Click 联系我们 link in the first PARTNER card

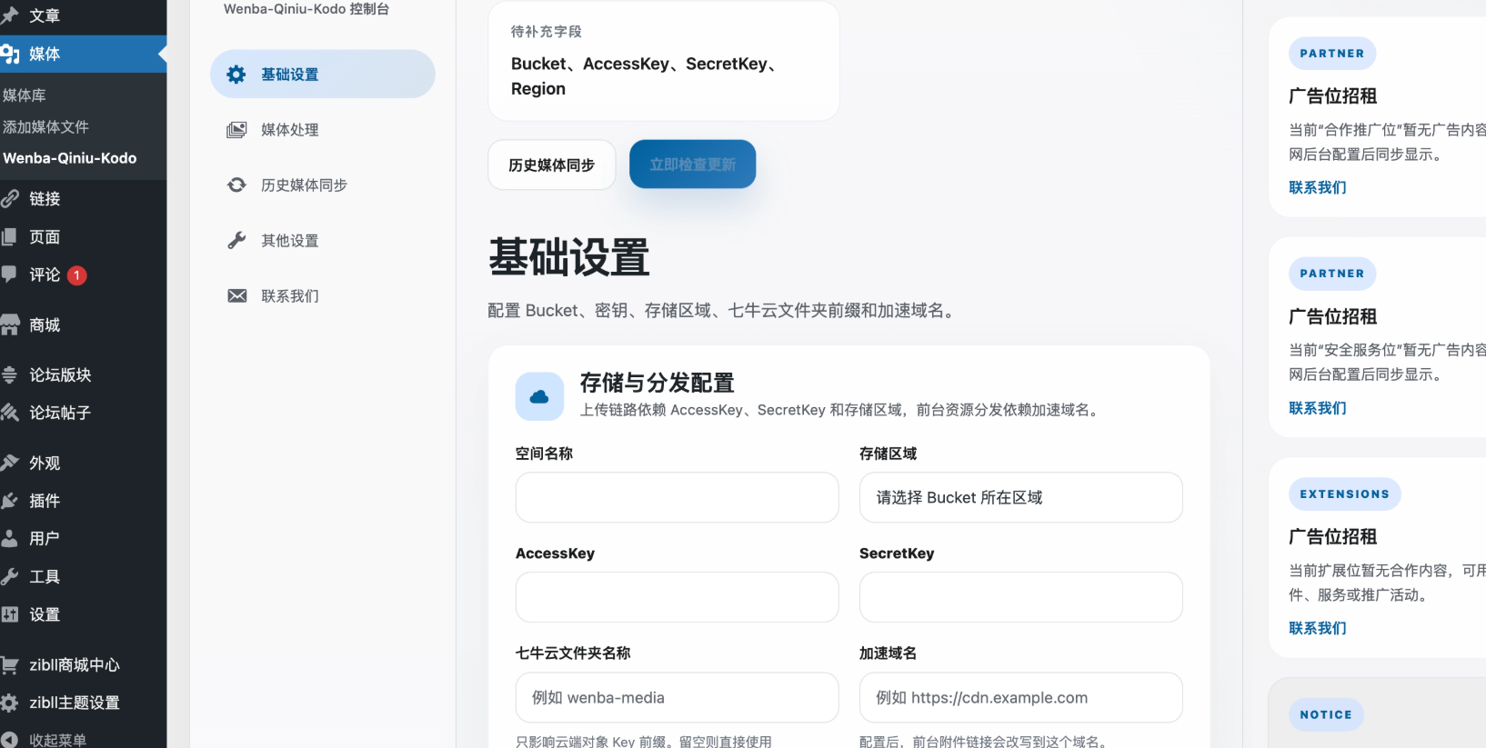tap(1317, 187)
